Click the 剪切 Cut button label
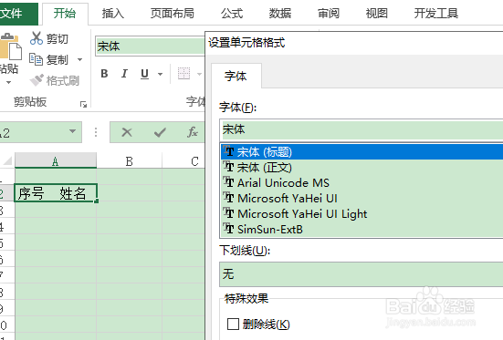The image size is (503, 340). click(58, 39)
